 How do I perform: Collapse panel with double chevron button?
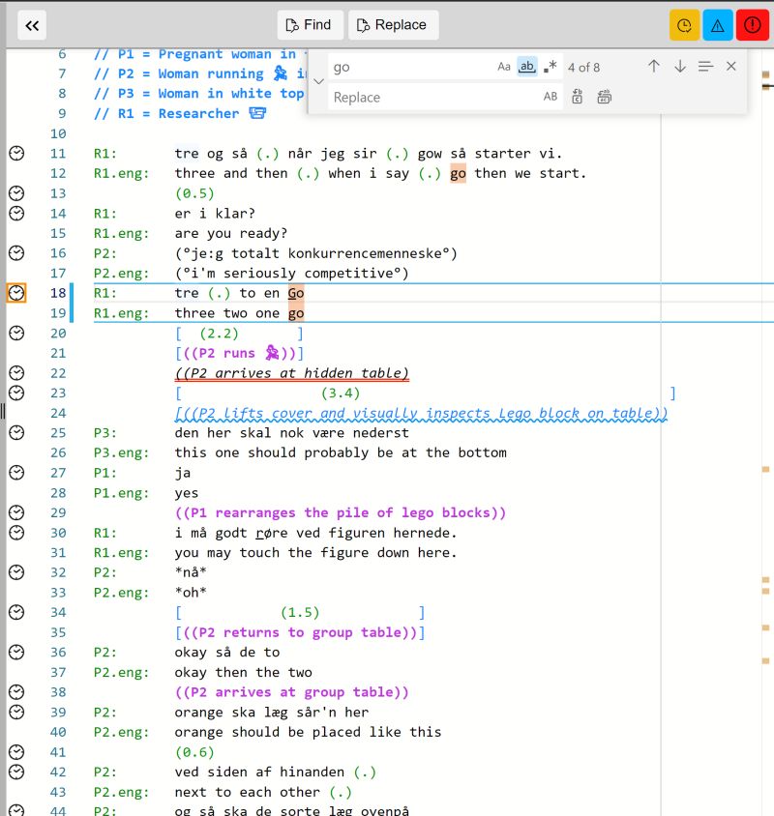click(32, 25)
